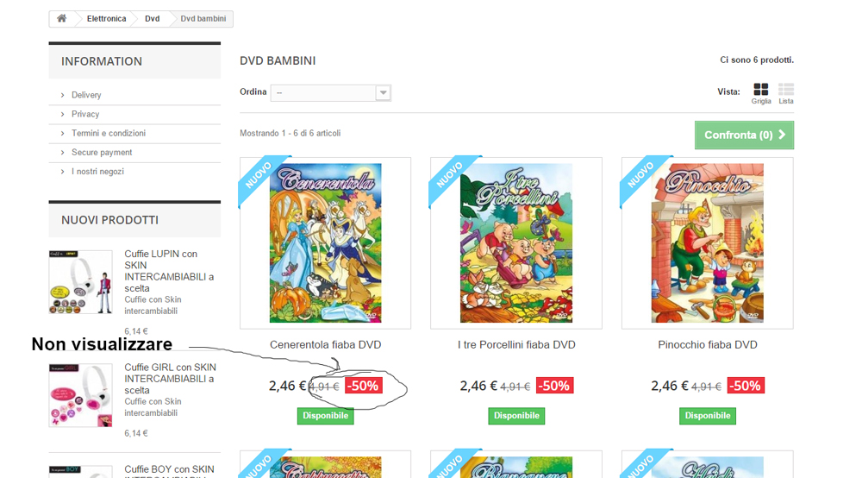Image resolution: width=862 pixels, height=478 pixels.
Task: Open Pinocchio fiaba DVD title link
Action: [x=708, y=345]
